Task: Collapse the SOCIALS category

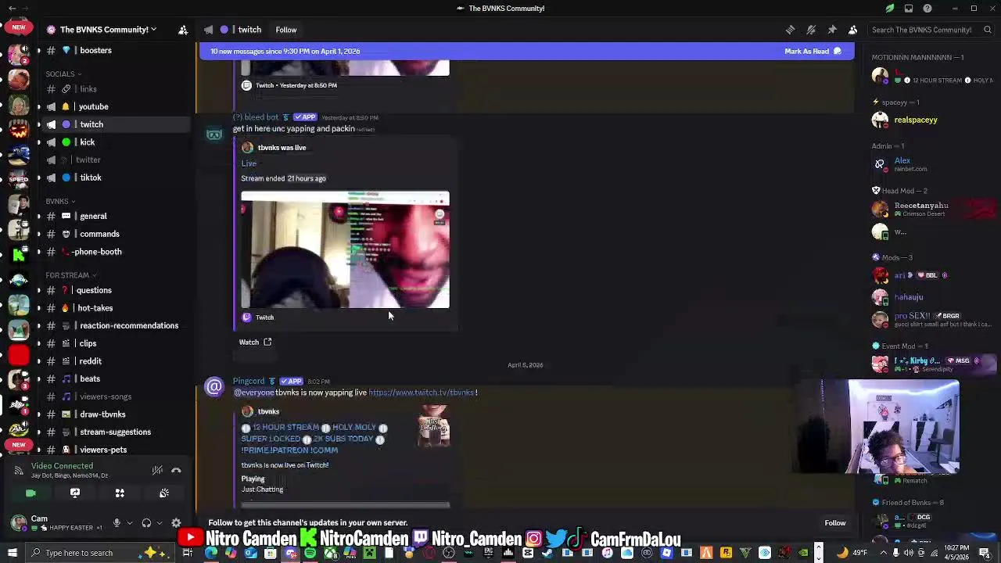Action: click(63, 74)
